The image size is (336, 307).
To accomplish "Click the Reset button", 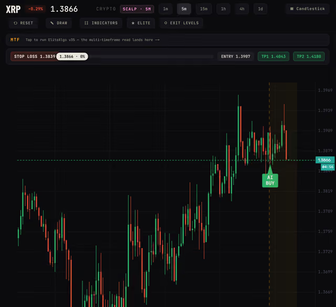I will coord(23,23).
